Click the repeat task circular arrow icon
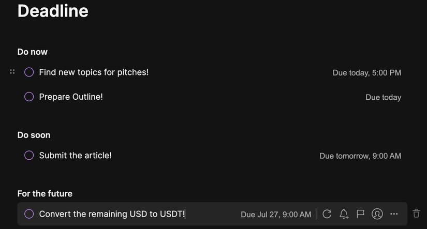427x229 pixels. coord(327,214)
